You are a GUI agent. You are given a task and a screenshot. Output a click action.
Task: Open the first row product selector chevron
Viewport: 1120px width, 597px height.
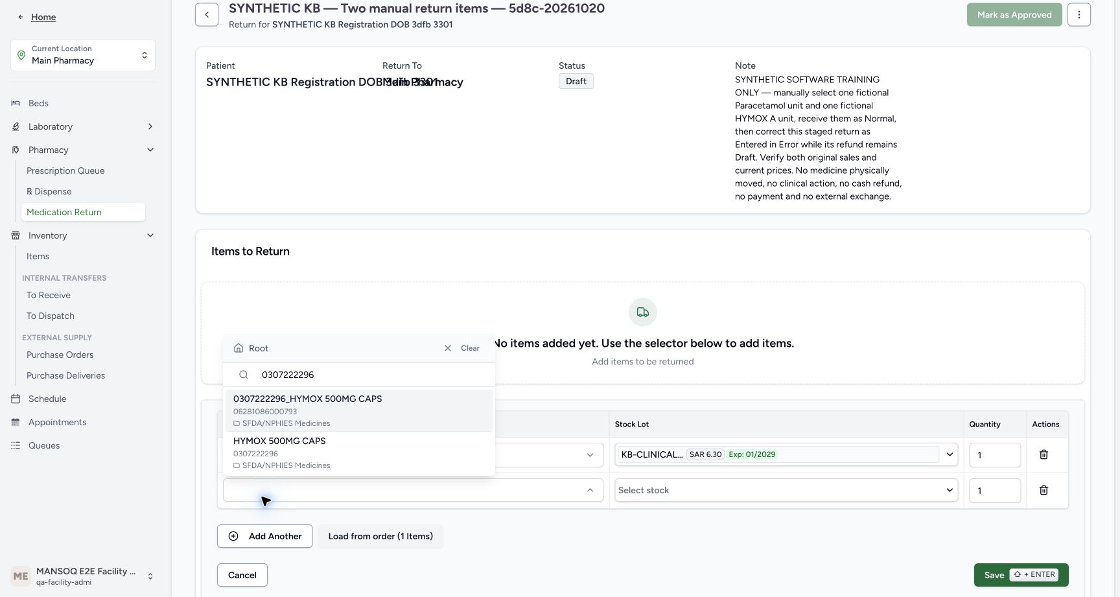[590, 455]
